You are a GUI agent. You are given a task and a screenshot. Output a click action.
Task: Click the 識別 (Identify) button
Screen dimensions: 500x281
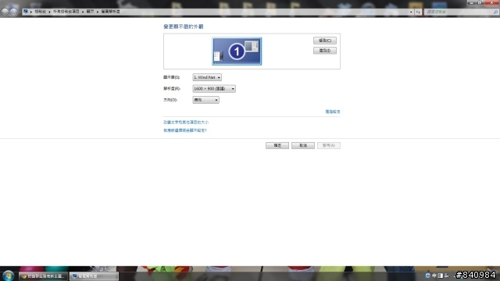[x=325, y=51]
